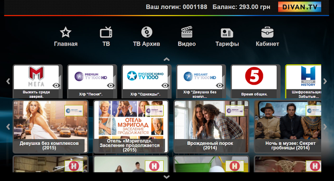Open the ТВ television icon
Image resolution: width=334 pixels, height=181 pixels.
click(106, 32)
